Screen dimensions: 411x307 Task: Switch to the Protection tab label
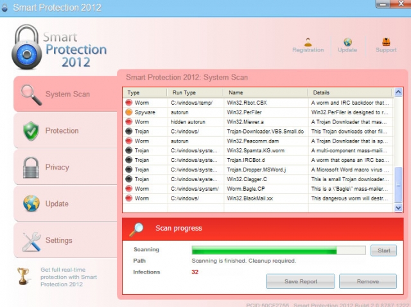[62, 130]
